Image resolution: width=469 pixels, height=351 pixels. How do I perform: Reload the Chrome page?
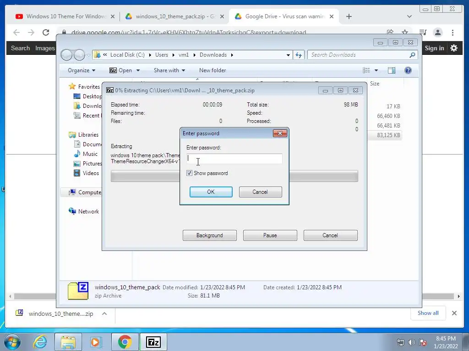click(x=46, y=32)
